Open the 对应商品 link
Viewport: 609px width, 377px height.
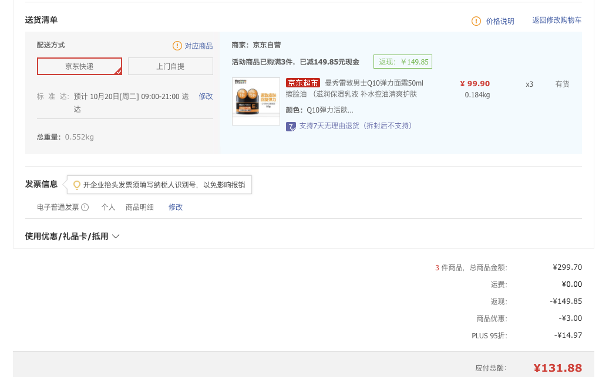(x=198, y=46)
